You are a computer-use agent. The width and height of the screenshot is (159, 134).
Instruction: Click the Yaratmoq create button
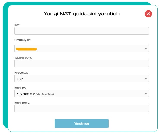click(x=82, y=123)
